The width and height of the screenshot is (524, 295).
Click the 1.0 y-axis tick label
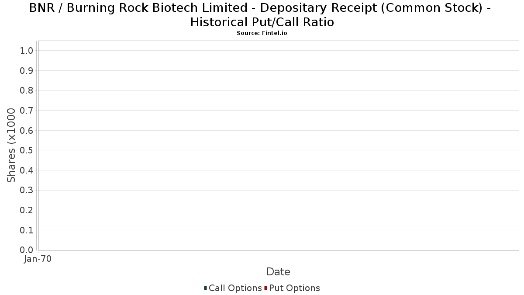coord(27,51)
